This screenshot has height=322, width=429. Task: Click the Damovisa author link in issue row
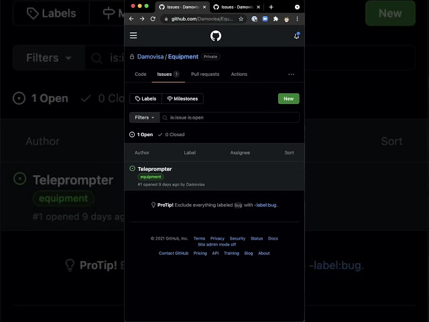tap(195, 184)
